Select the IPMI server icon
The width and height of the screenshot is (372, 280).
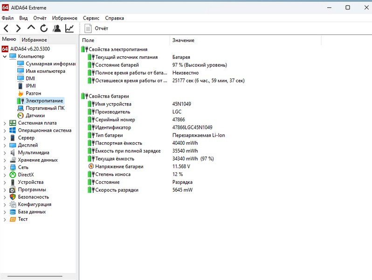(21, 86)
